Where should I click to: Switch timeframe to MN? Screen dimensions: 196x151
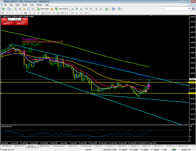point(86,13)
